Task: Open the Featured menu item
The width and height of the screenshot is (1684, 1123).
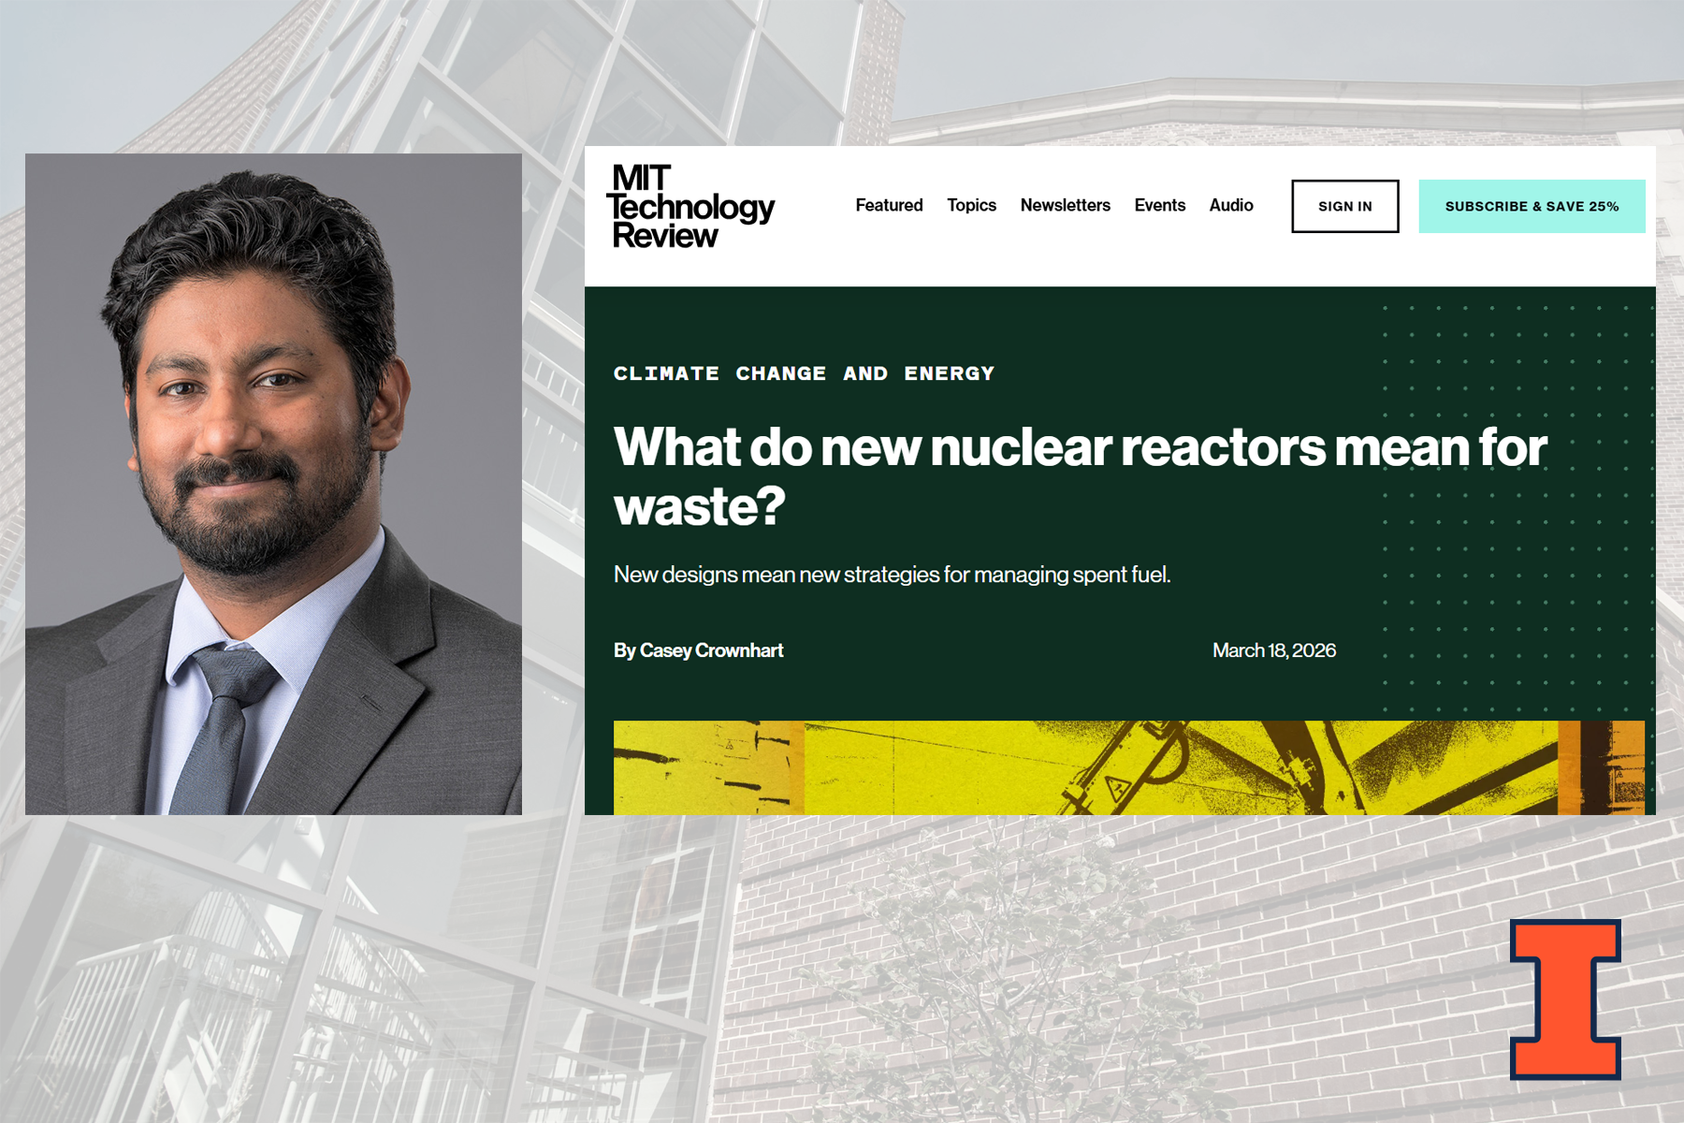Action: pos(889,206)
